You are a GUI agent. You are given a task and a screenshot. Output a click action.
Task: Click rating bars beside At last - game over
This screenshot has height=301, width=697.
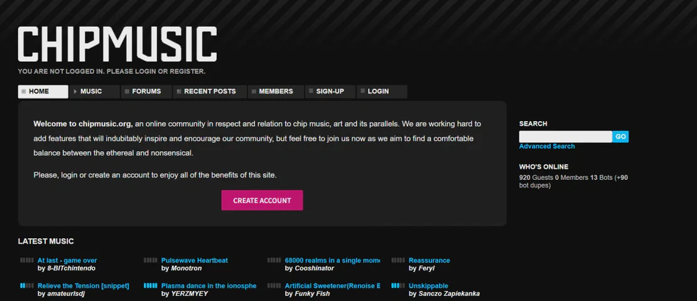[x=26, y=260]
